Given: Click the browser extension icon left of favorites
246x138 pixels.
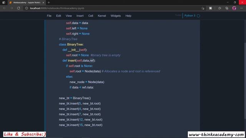Looking at the screenshot, I should coord(210,8).
